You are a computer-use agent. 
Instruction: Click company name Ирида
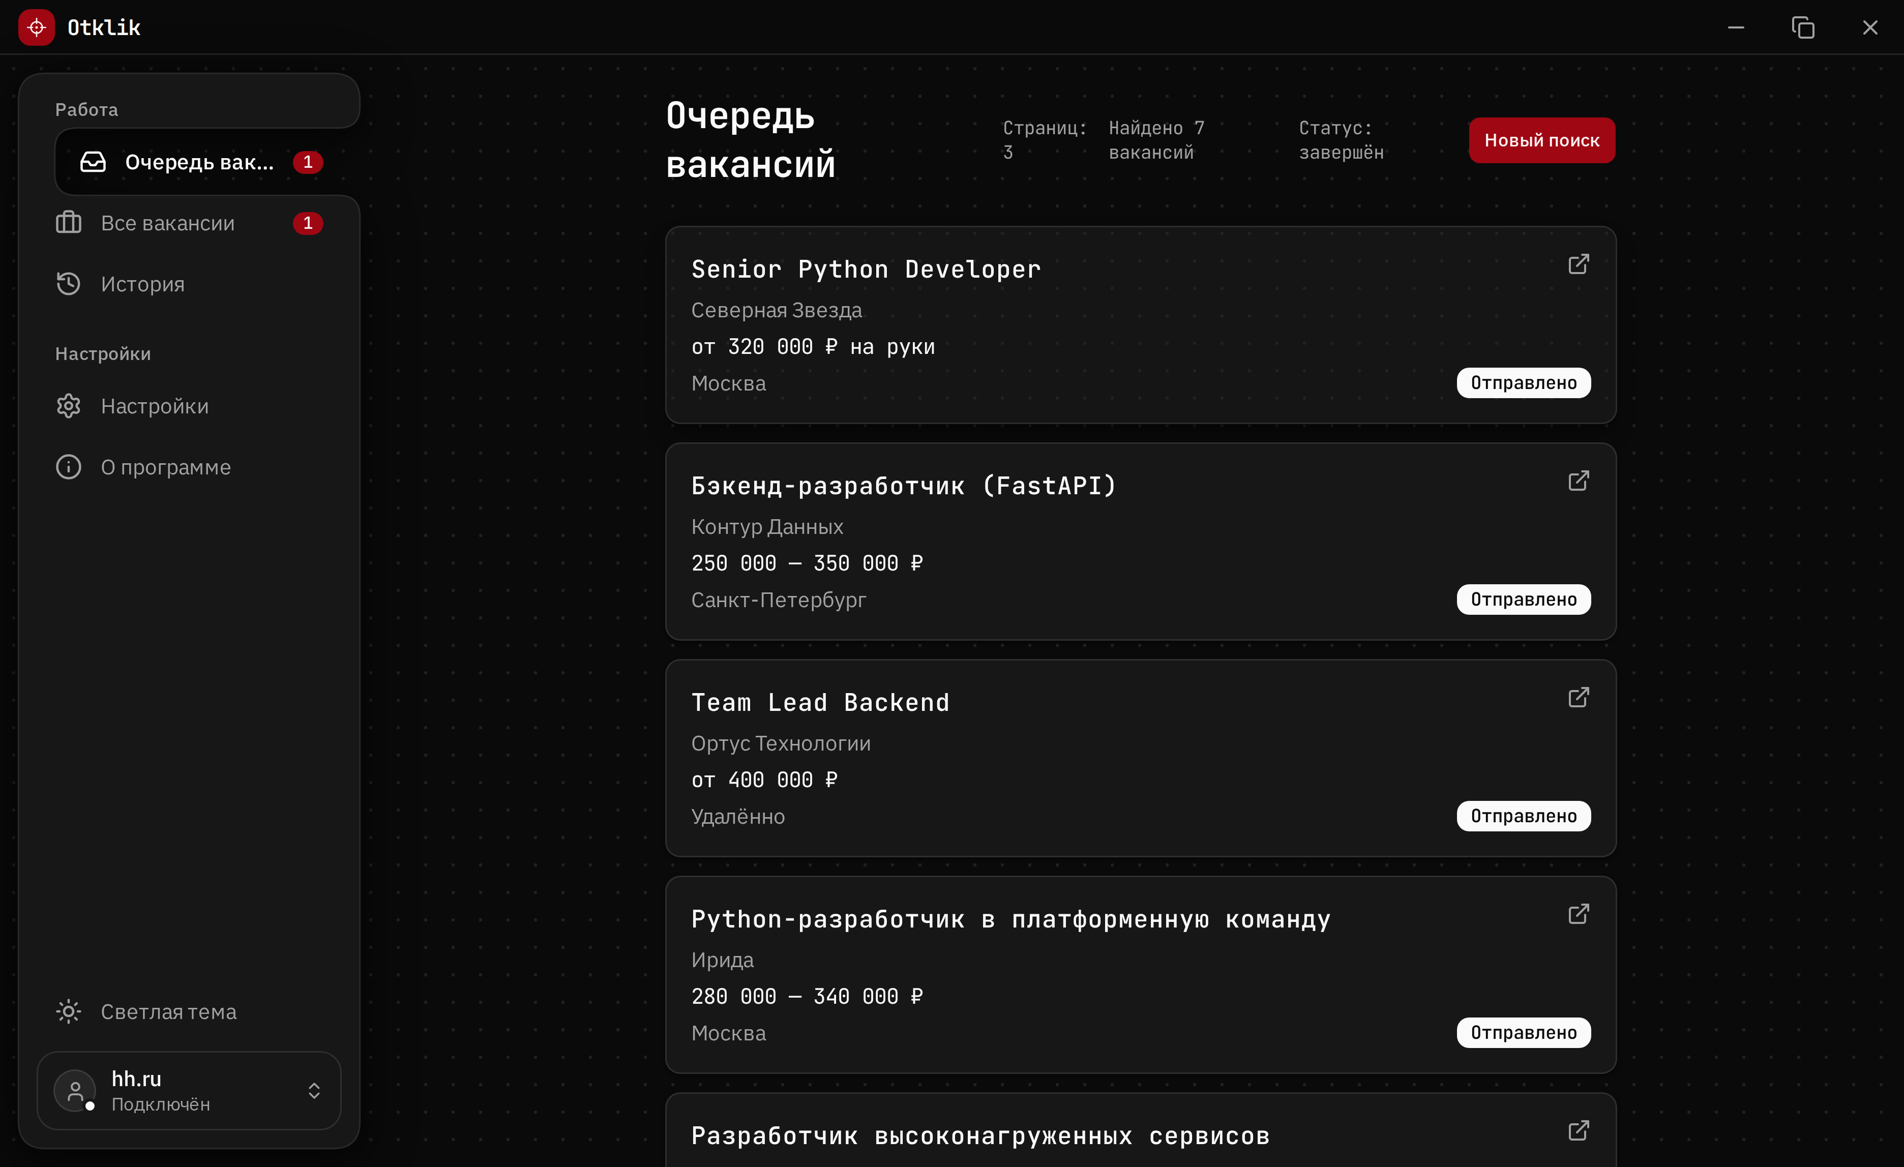tap(722, 960)
